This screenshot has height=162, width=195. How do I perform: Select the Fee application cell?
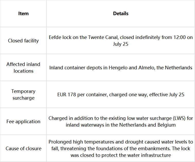click(23, 121)
